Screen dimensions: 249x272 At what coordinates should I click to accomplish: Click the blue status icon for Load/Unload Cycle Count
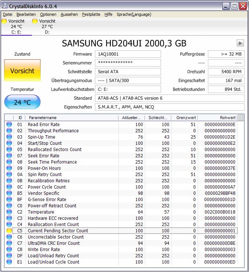[9, 262]
